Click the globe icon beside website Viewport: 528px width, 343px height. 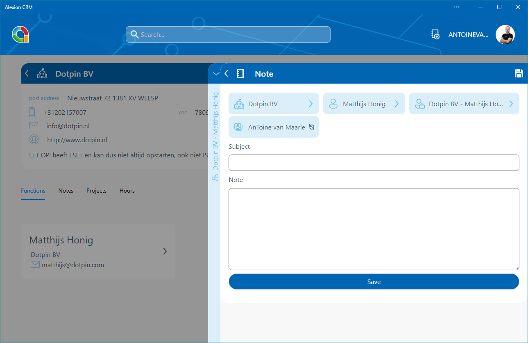(34, 139)
